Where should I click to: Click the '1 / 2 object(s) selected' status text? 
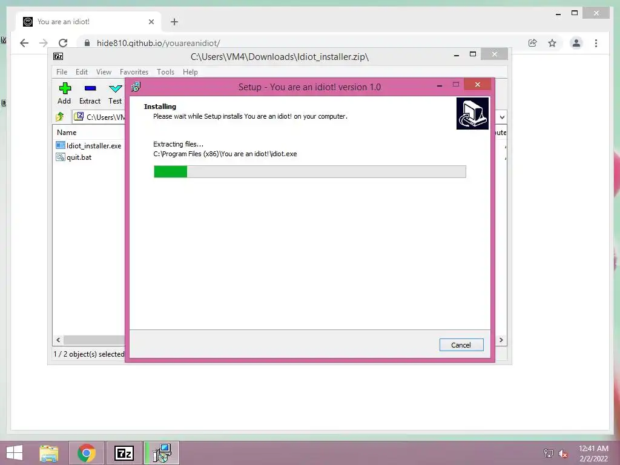[x=89, y=354]
